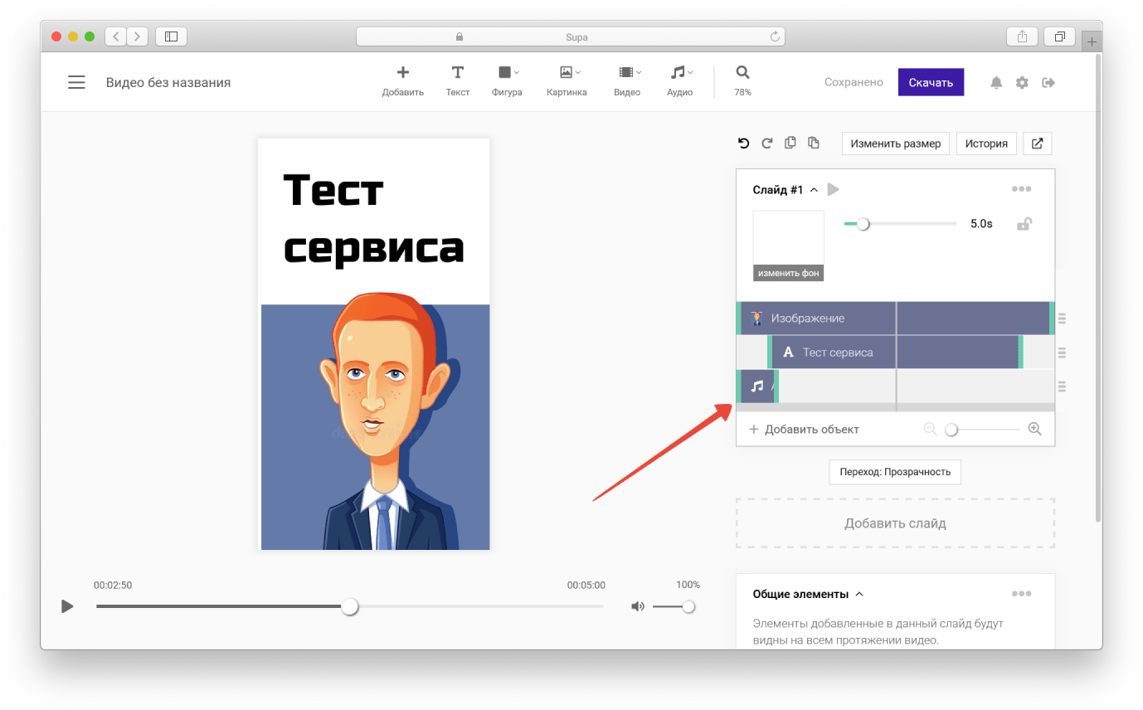Click the 78% zoom magnifier
The height and width of the screenshot is (710, 1143).
tap(742, 81)
